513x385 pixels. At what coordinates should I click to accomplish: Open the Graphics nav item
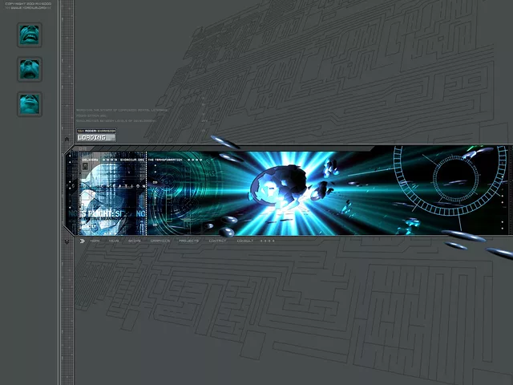pyautogui.click(x=160, y=241)
